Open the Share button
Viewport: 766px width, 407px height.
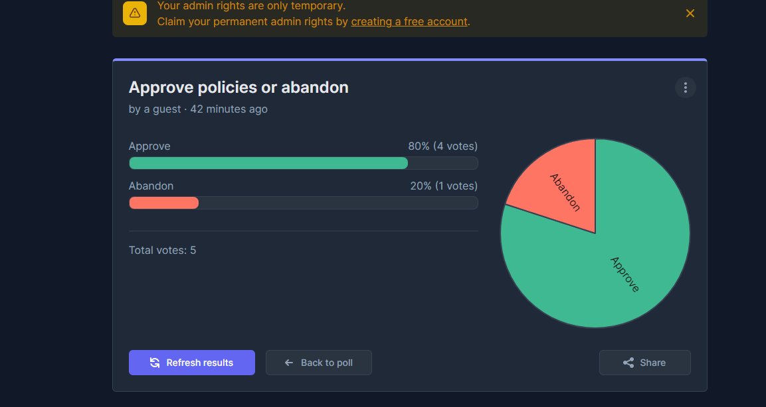tap(645, 363)
